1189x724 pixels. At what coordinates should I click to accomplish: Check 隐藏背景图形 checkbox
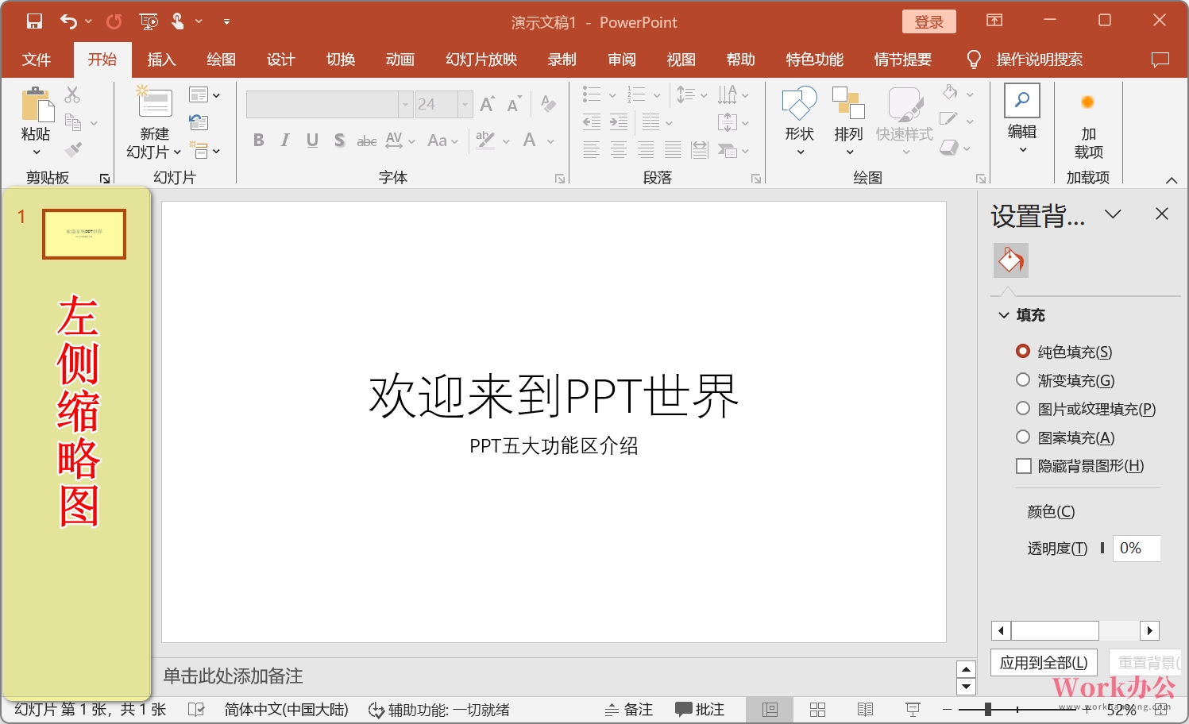click(x=1024, y=466)
